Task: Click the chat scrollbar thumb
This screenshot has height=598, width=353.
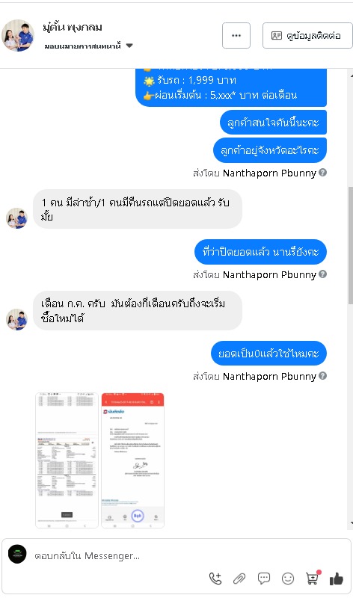Action: coord(351,245)
